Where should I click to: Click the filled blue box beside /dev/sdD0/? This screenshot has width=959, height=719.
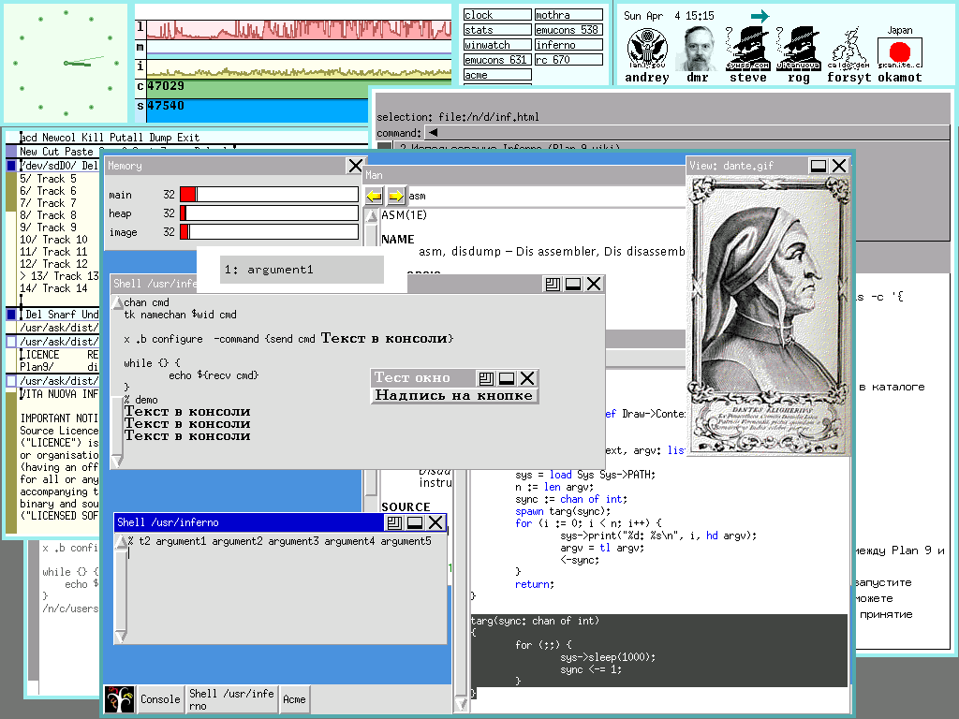(11, 166)
